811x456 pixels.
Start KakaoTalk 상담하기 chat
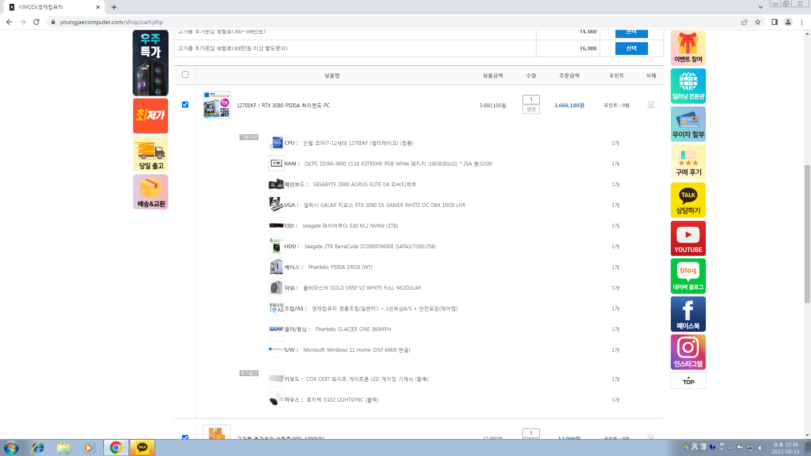tap(688, 200)
